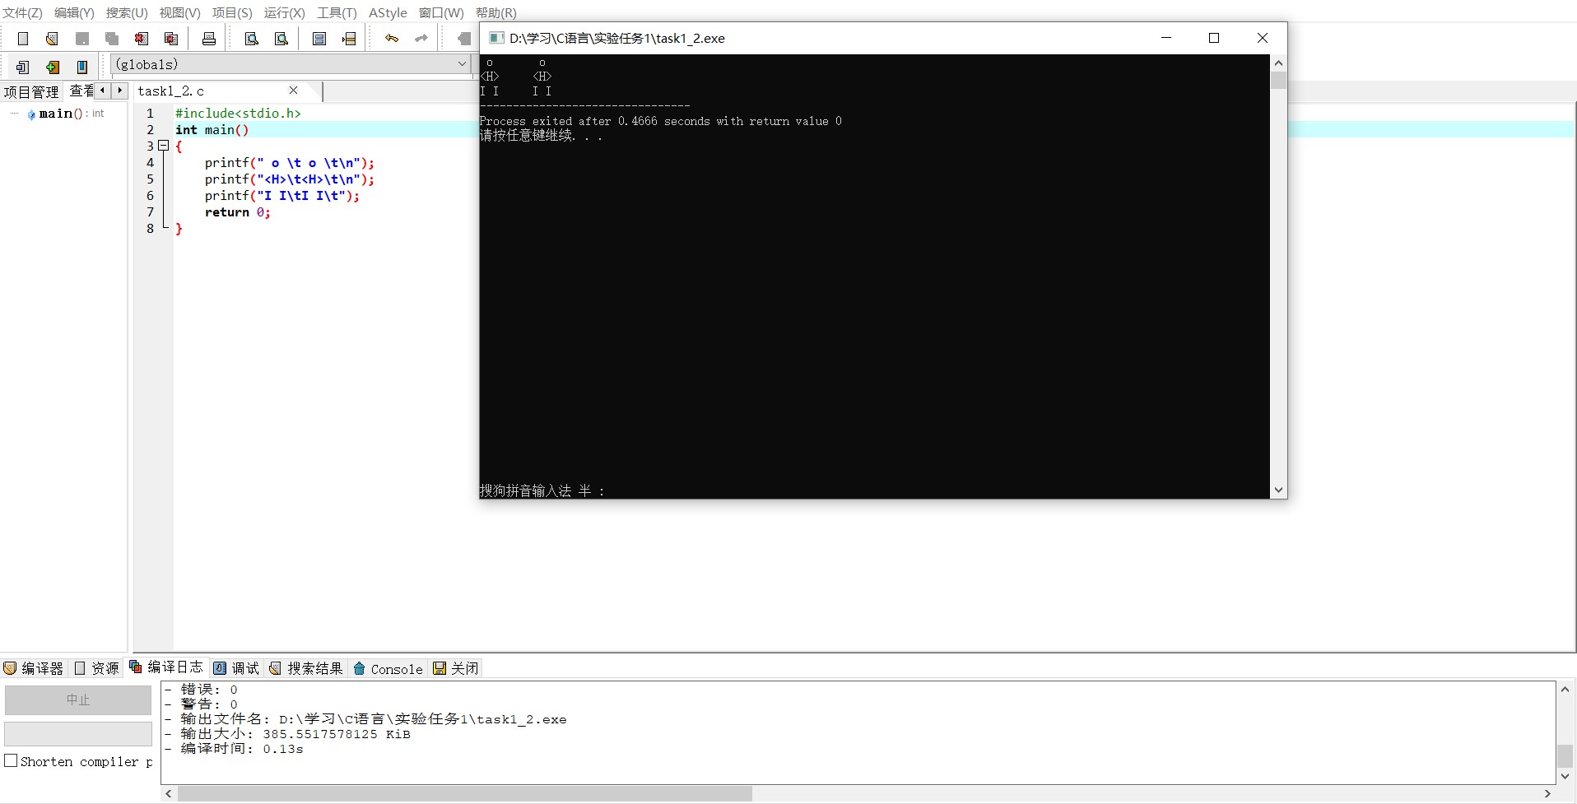Image resolution: width=1577 pixels, height=804 pixels.
Task: Open the 搜索结果 bottom tab
Action: (x=306, y=668)
